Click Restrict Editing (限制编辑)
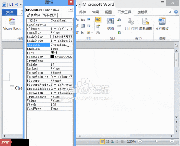The image size is (180, 146). (145, 24)
